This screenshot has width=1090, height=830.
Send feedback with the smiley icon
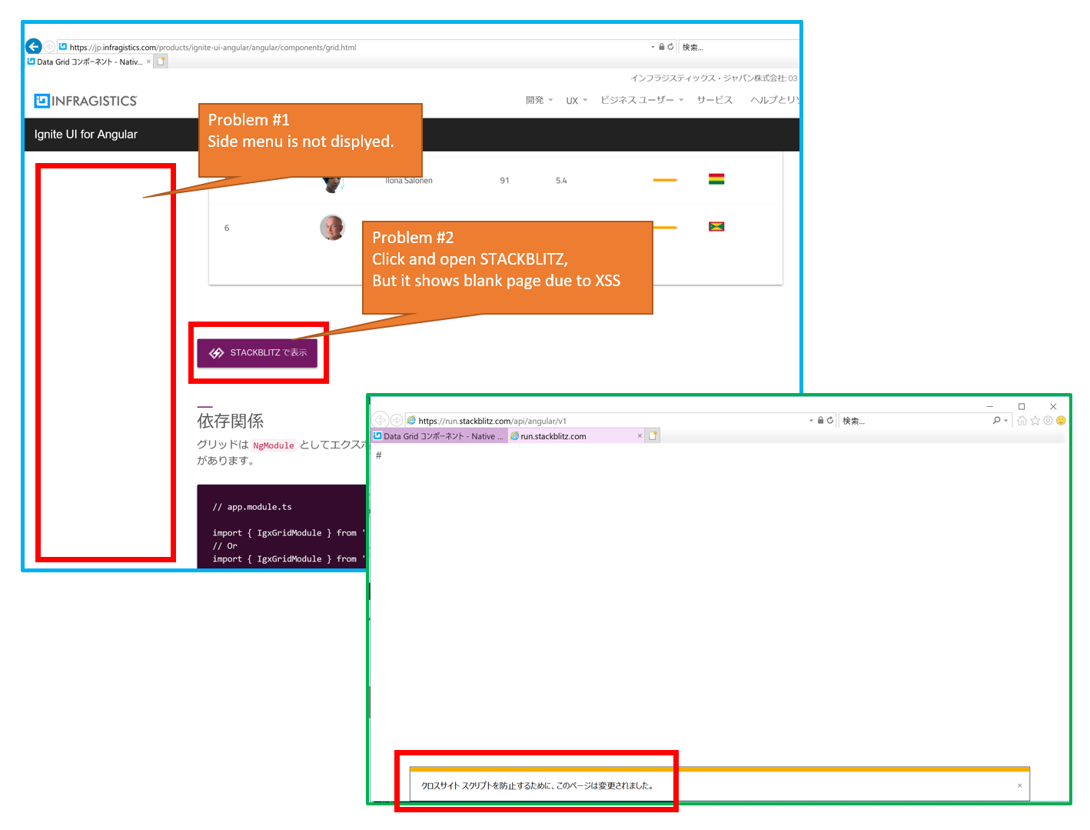click(1062, 420)
